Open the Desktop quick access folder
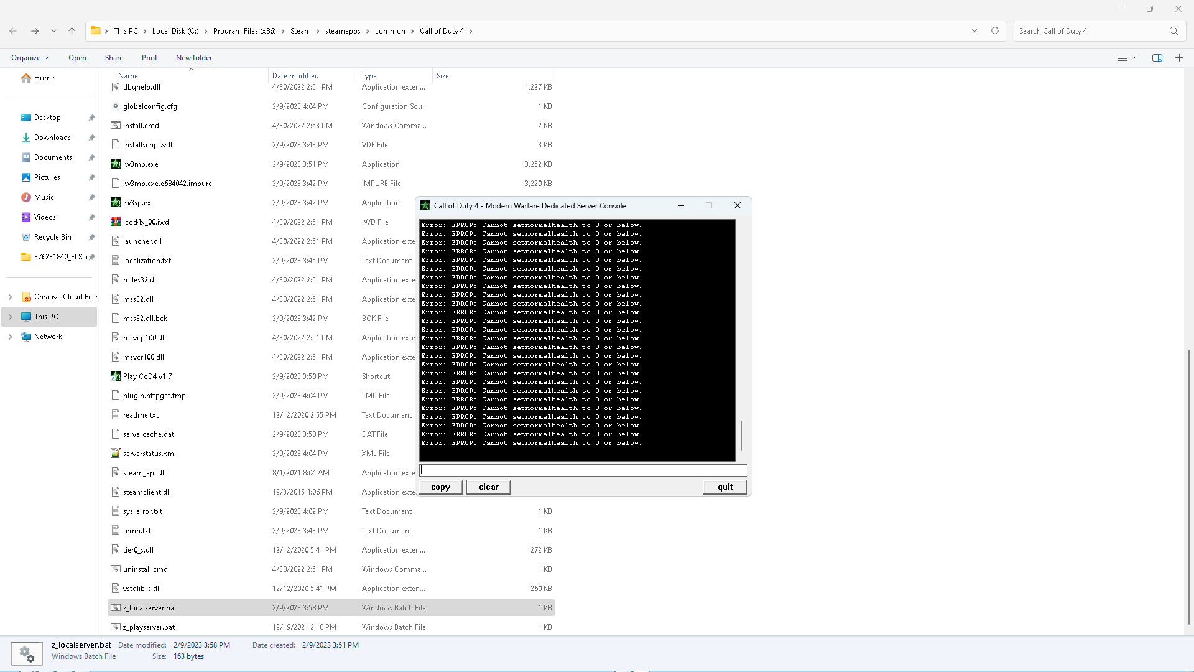1194x672 pixels. 47,118
